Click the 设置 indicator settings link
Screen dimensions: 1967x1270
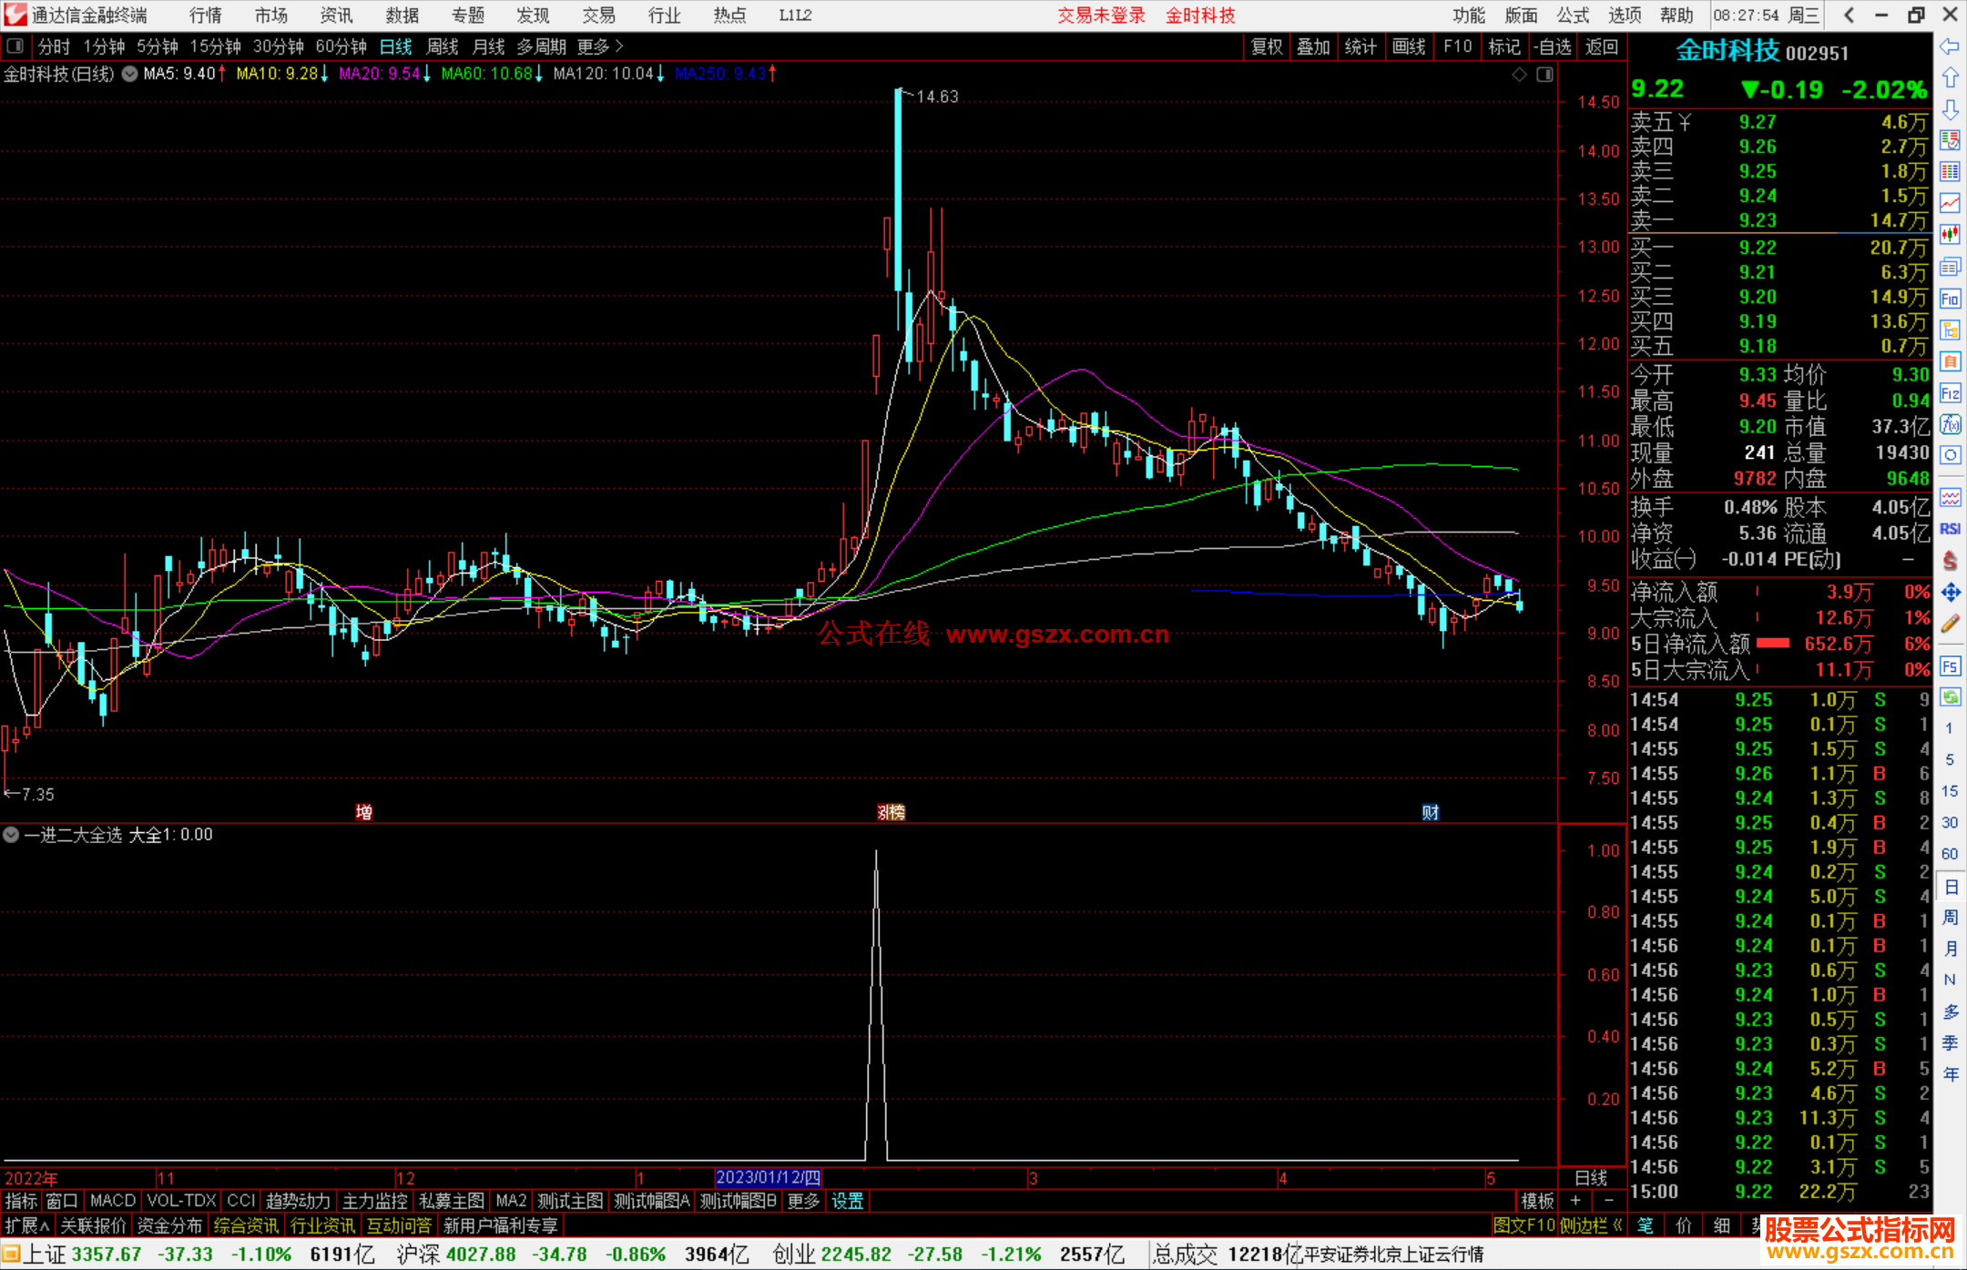tap(847, 1201)
